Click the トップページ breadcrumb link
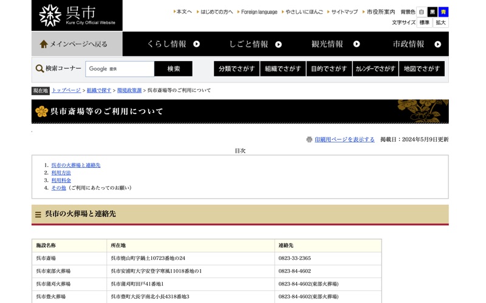 point(66,90)
